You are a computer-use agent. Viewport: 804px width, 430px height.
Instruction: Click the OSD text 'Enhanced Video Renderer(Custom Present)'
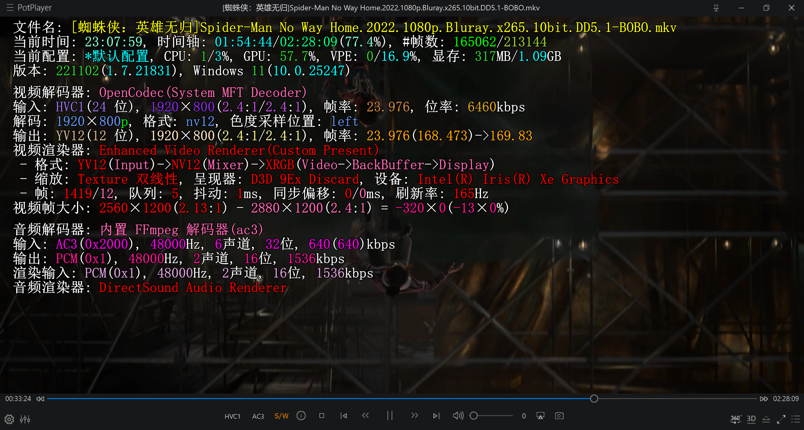pos(239,150)
